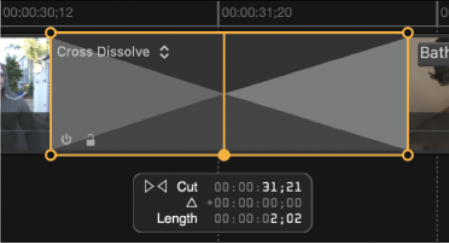Select the bottom-right transition corner handle
Screen dimensions: 449x243
(x=408, y=155)
